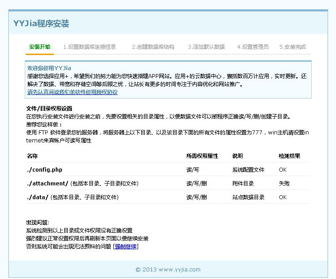Switch to 3.添加默认数据 step
Image resolution: width=336 pixels, height=279 pixels.
[206, 47]
